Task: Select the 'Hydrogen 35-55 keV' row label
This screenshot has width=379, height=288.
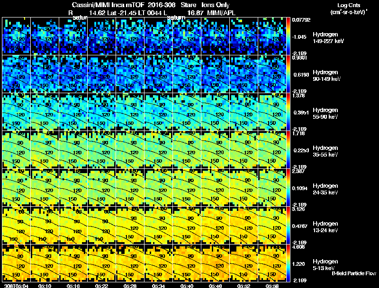Action: pos(325,151)
